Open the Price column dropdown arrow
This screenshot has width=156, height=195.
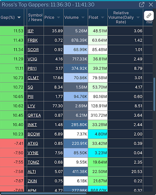point(59,18)
